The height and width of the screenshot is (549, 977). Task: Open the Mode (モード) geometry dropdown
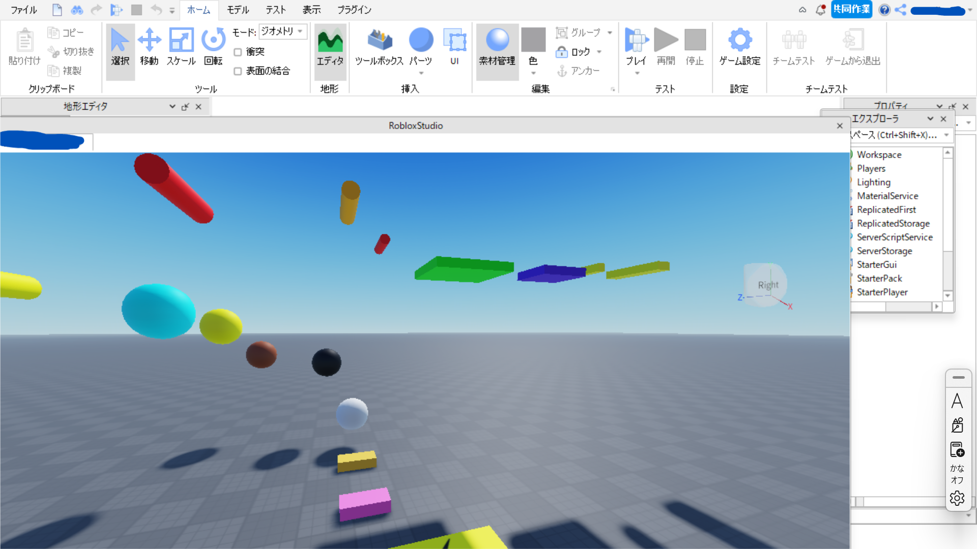283,32
